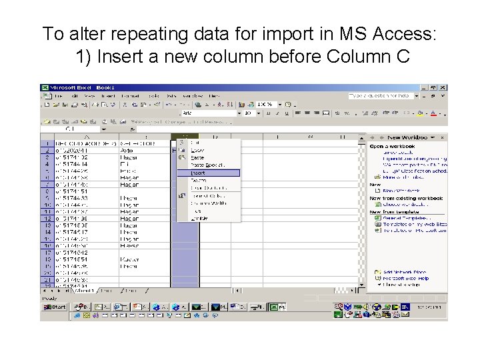Click the New blank workbook toolbar icon
This screenshot has height=360, width=480.
(x=47, y=105)
